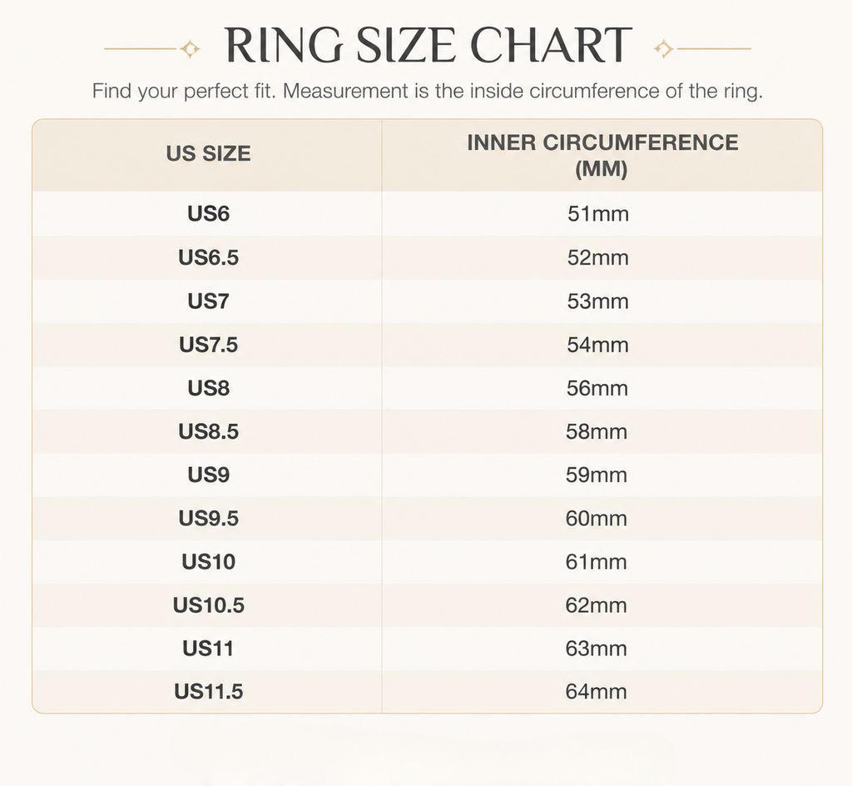Screen dimensions: 852x786
Task: Select the US6.5 size cell
Action: (x=209, y=257)
